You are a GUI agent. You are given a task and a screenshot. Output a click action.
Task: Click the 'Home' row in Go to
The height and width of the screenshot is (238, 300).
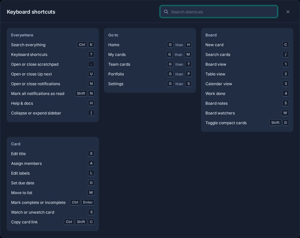150,45
